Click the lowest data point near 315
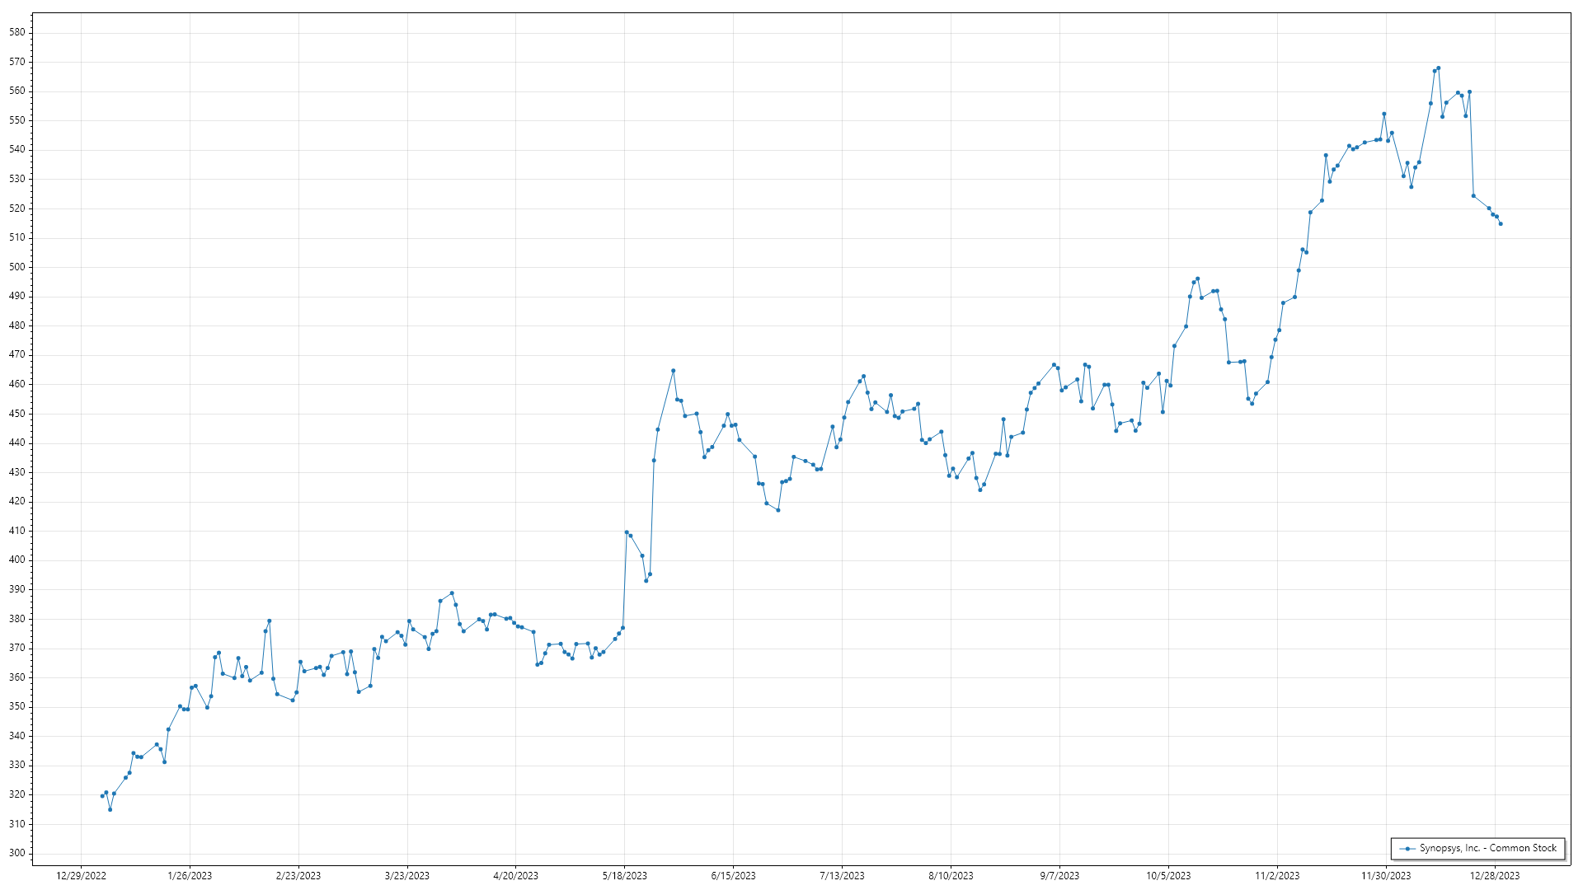The height and width of the screenshot is (890, 1583). point(110,809)
